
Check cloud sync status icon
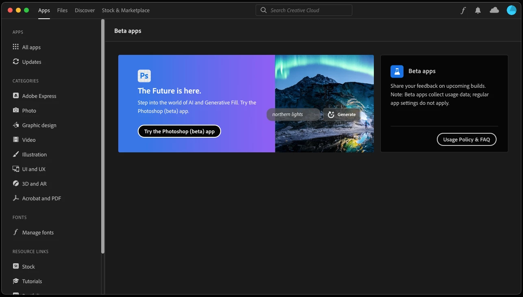[x=494, y=10]
